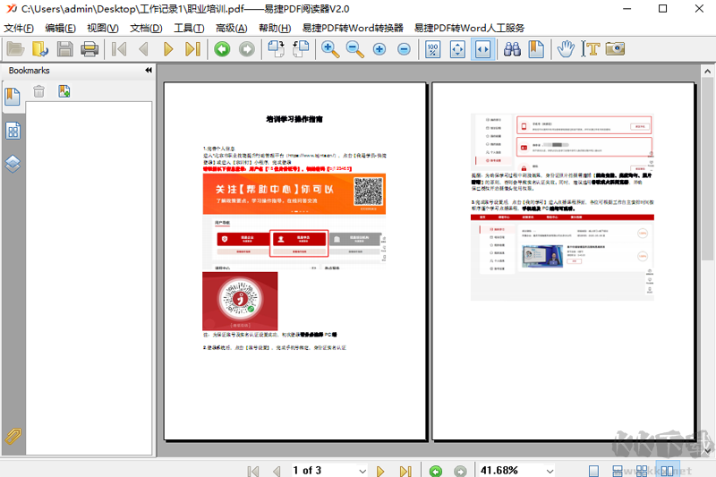Go to previous page in top toolbar
This screenshot has width=716, height=477.
click(x=143, y=49)
